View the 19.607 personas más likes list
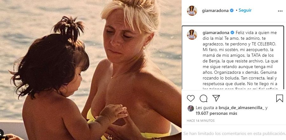 [x=216, y=114]
